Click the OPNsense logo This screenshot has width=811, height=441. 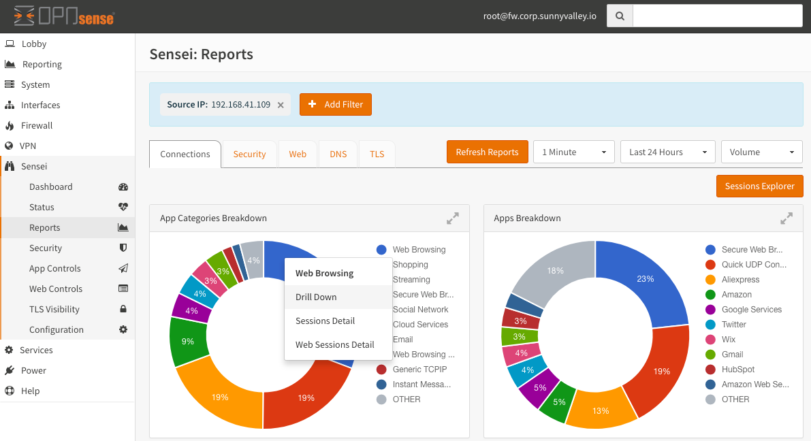pos(64,16)
